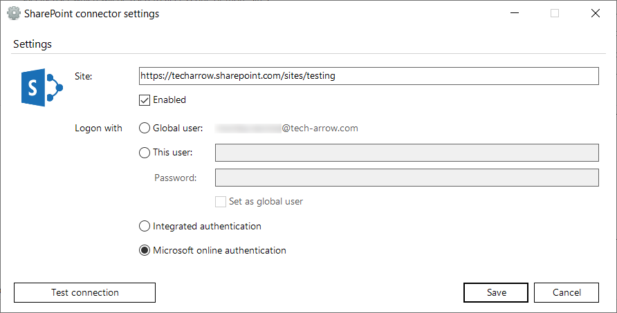Image resolution: width=617 pixels, height=313 pixels.
Task: Select Integrated authentication
Action: pyautogui.click(x=145, y=226)
